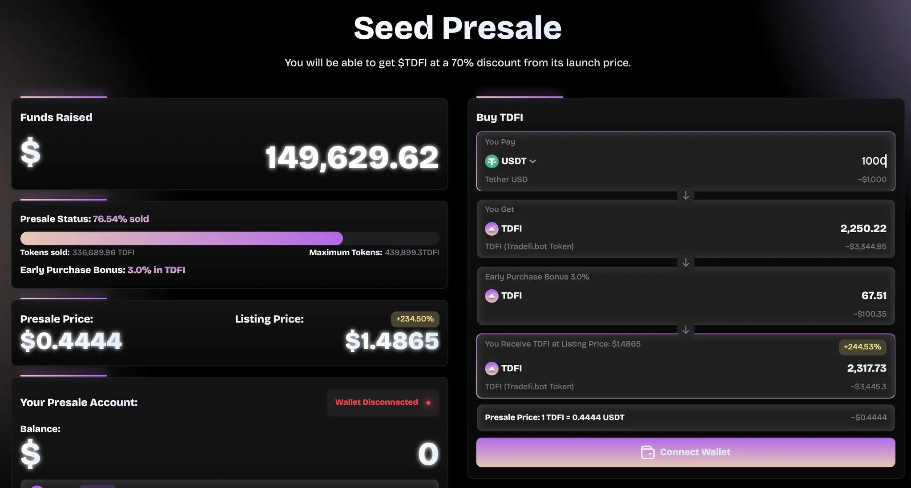Click the TDFI token icon in You Get
Image resolution: width=911 pixels, height=488 pixels.
click(492, 229)
